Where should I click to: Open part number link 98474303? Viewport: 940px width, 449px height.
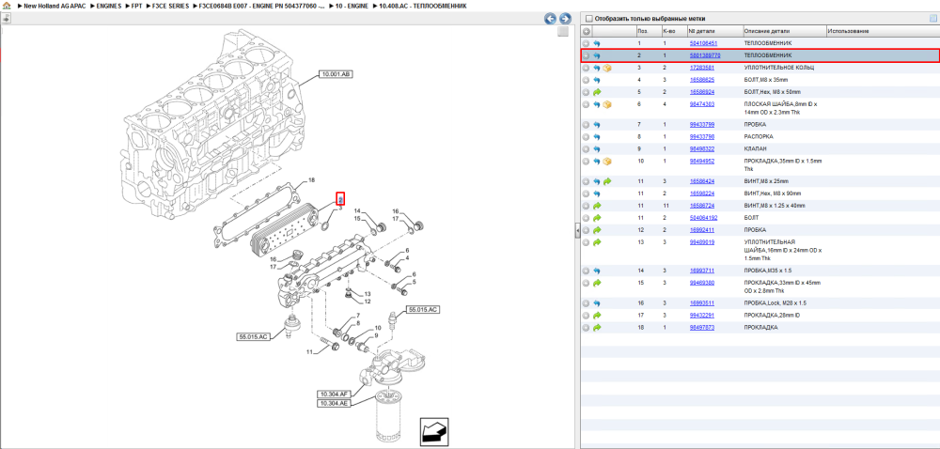pyautogui.click(x=702, y=104)
